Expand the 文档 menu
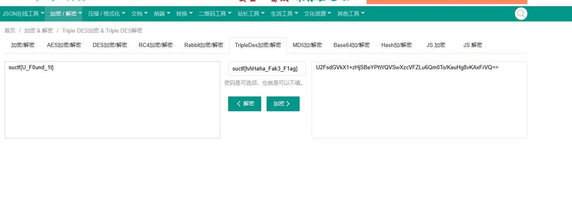 coord(139,14)
